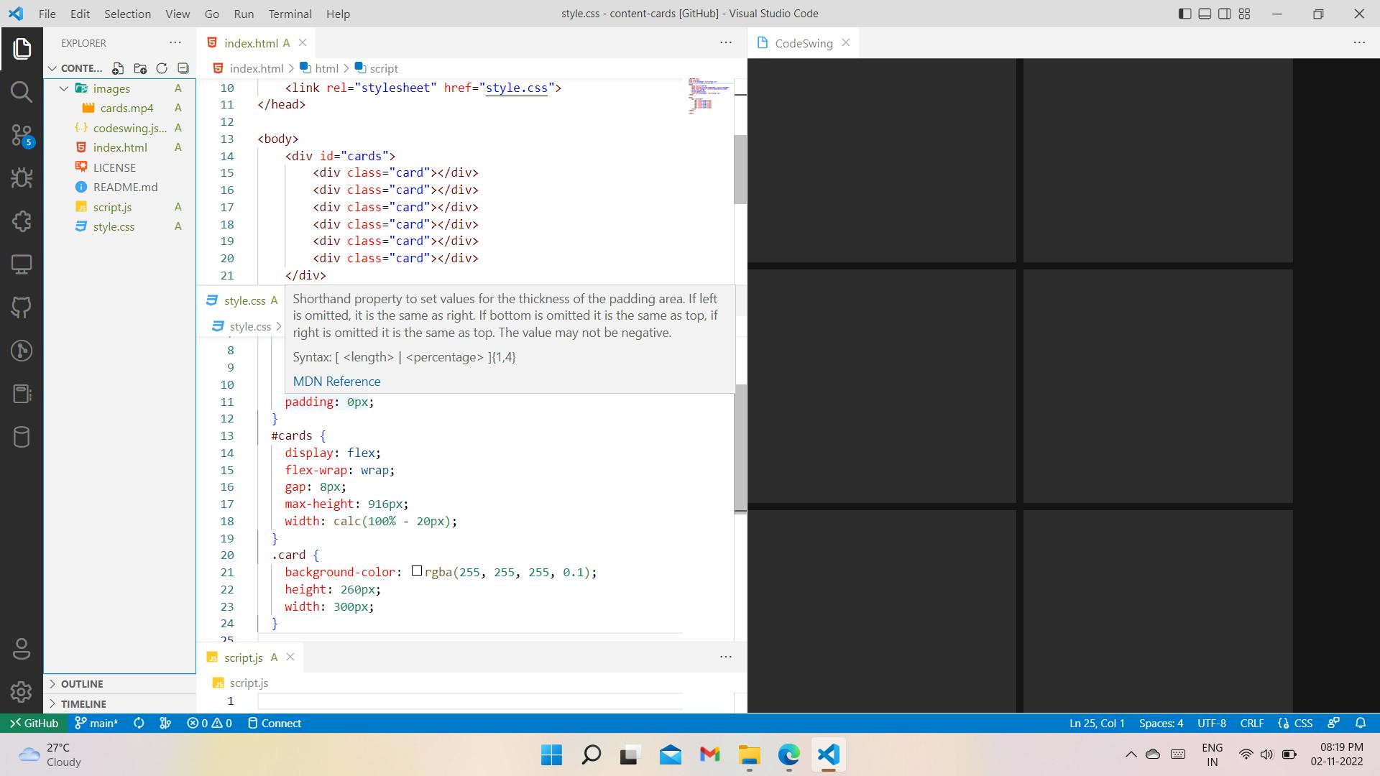
Task: Collapse the images folder
Action: [x=64, y=88]
